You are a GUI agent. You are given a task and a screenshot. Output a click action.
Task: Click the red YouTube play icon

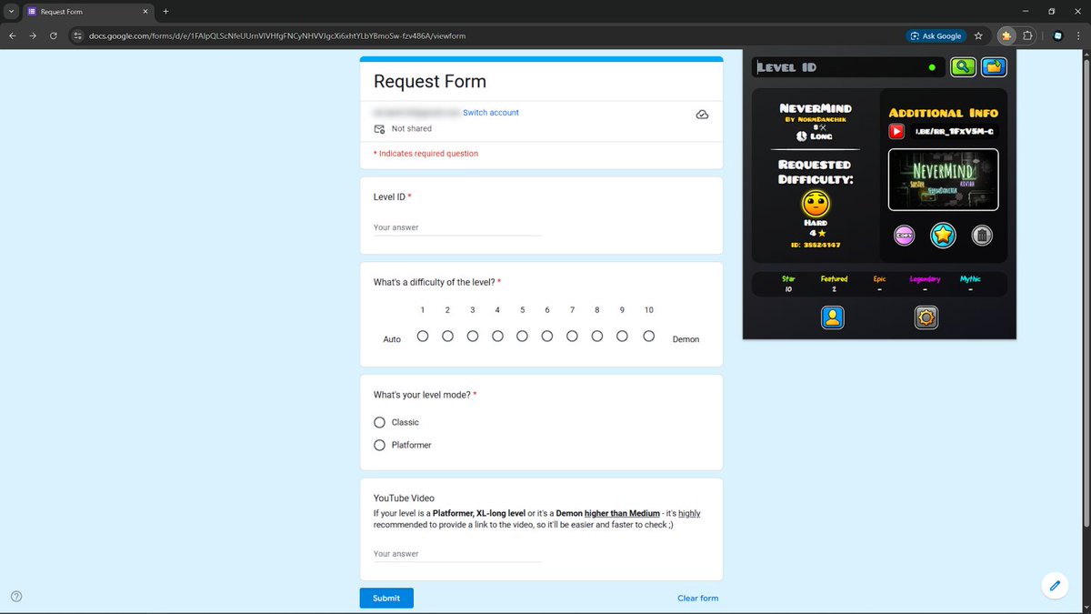pos(896,132)
